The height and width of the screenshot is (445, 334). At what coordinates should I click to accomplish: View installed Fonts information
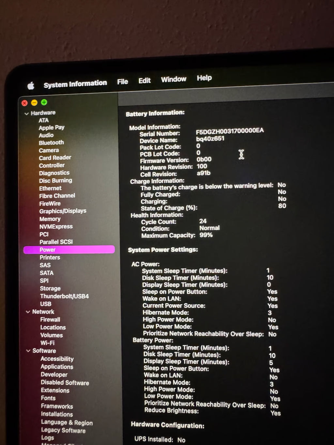48,398
